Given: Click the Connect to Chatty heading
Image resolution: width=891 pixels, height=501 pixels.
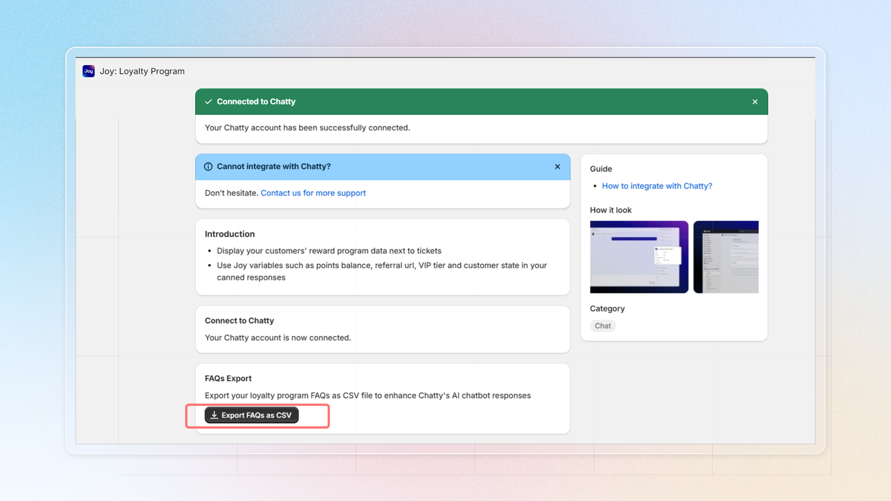Looking at the screenshot, I should pos(239,321).
